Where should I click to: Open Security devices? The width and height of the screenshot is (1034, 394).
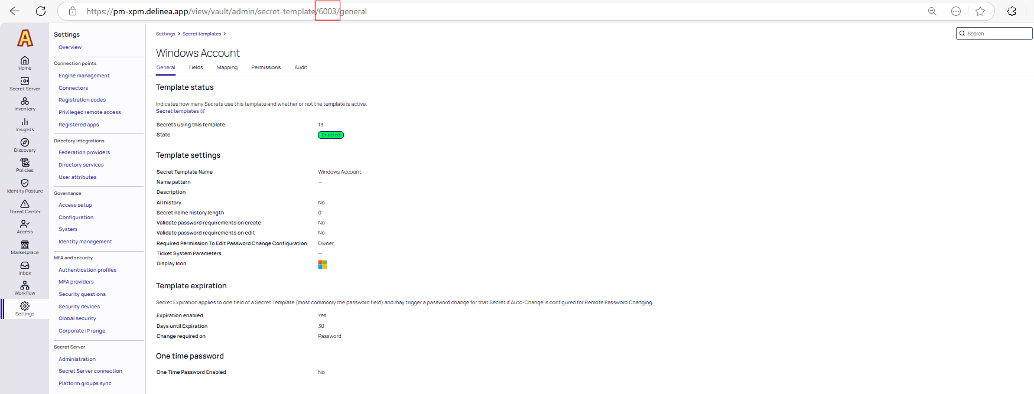(79, 307)
